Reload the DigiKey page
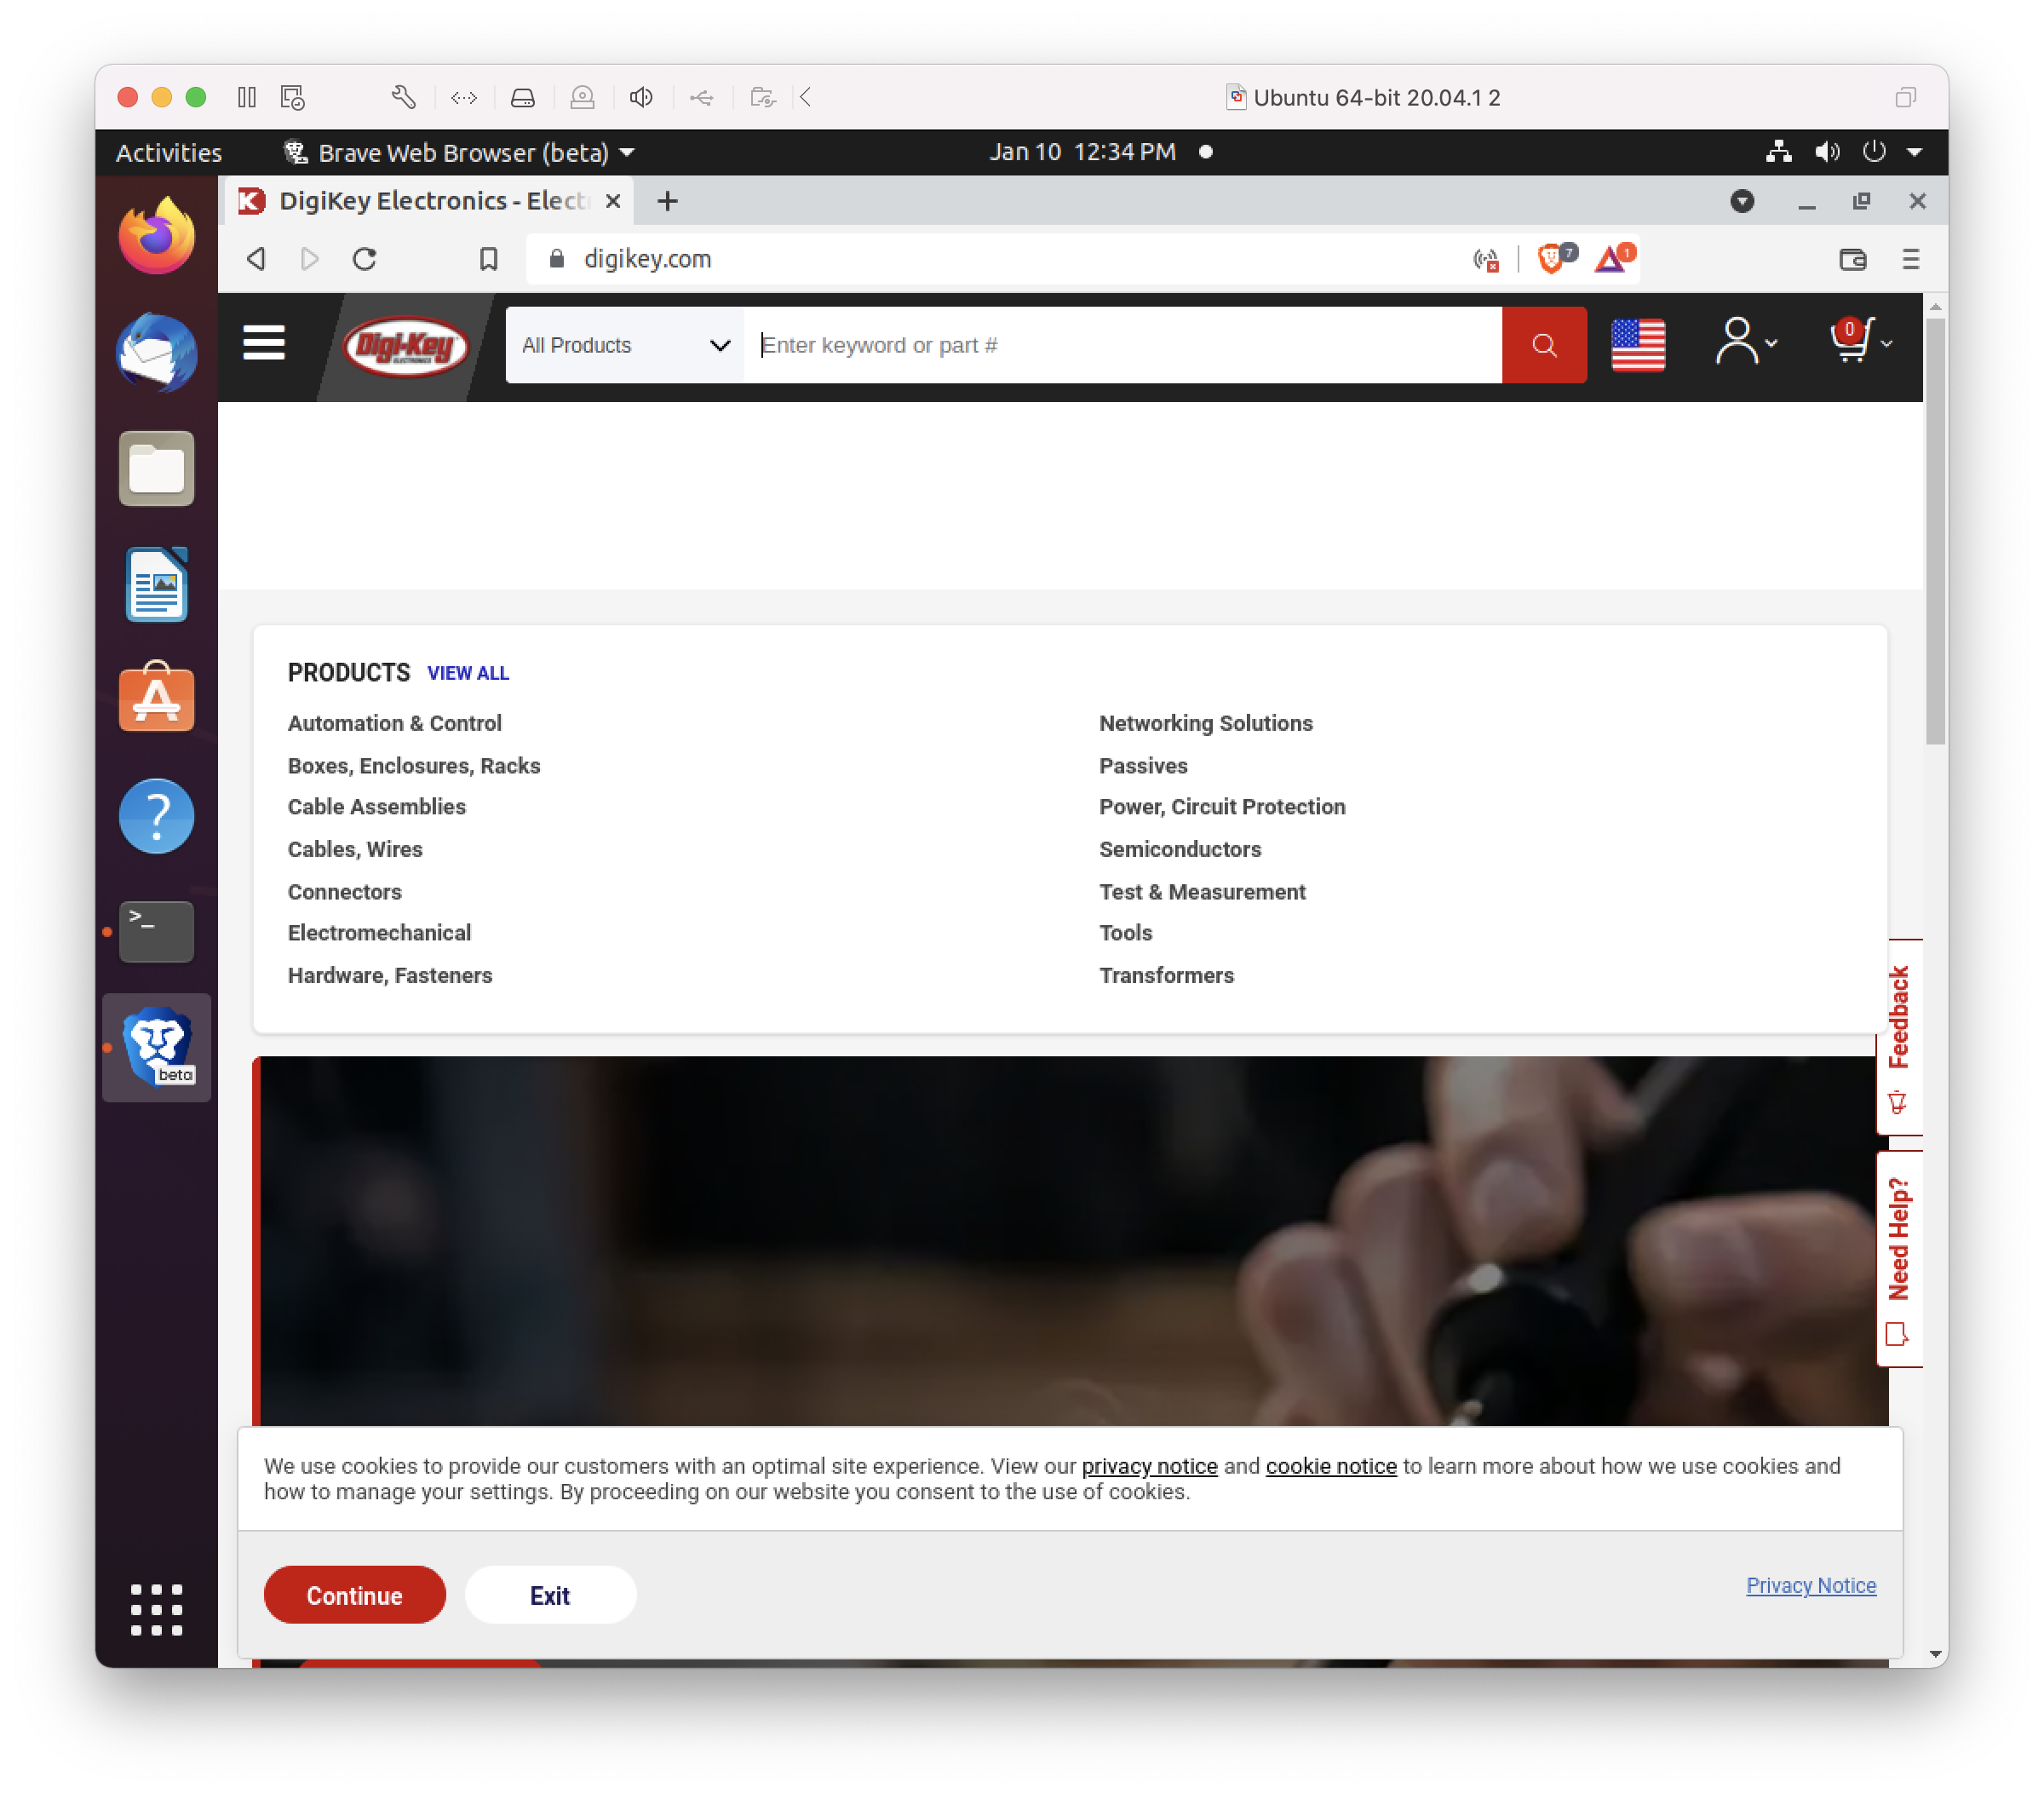 point(364,258)
